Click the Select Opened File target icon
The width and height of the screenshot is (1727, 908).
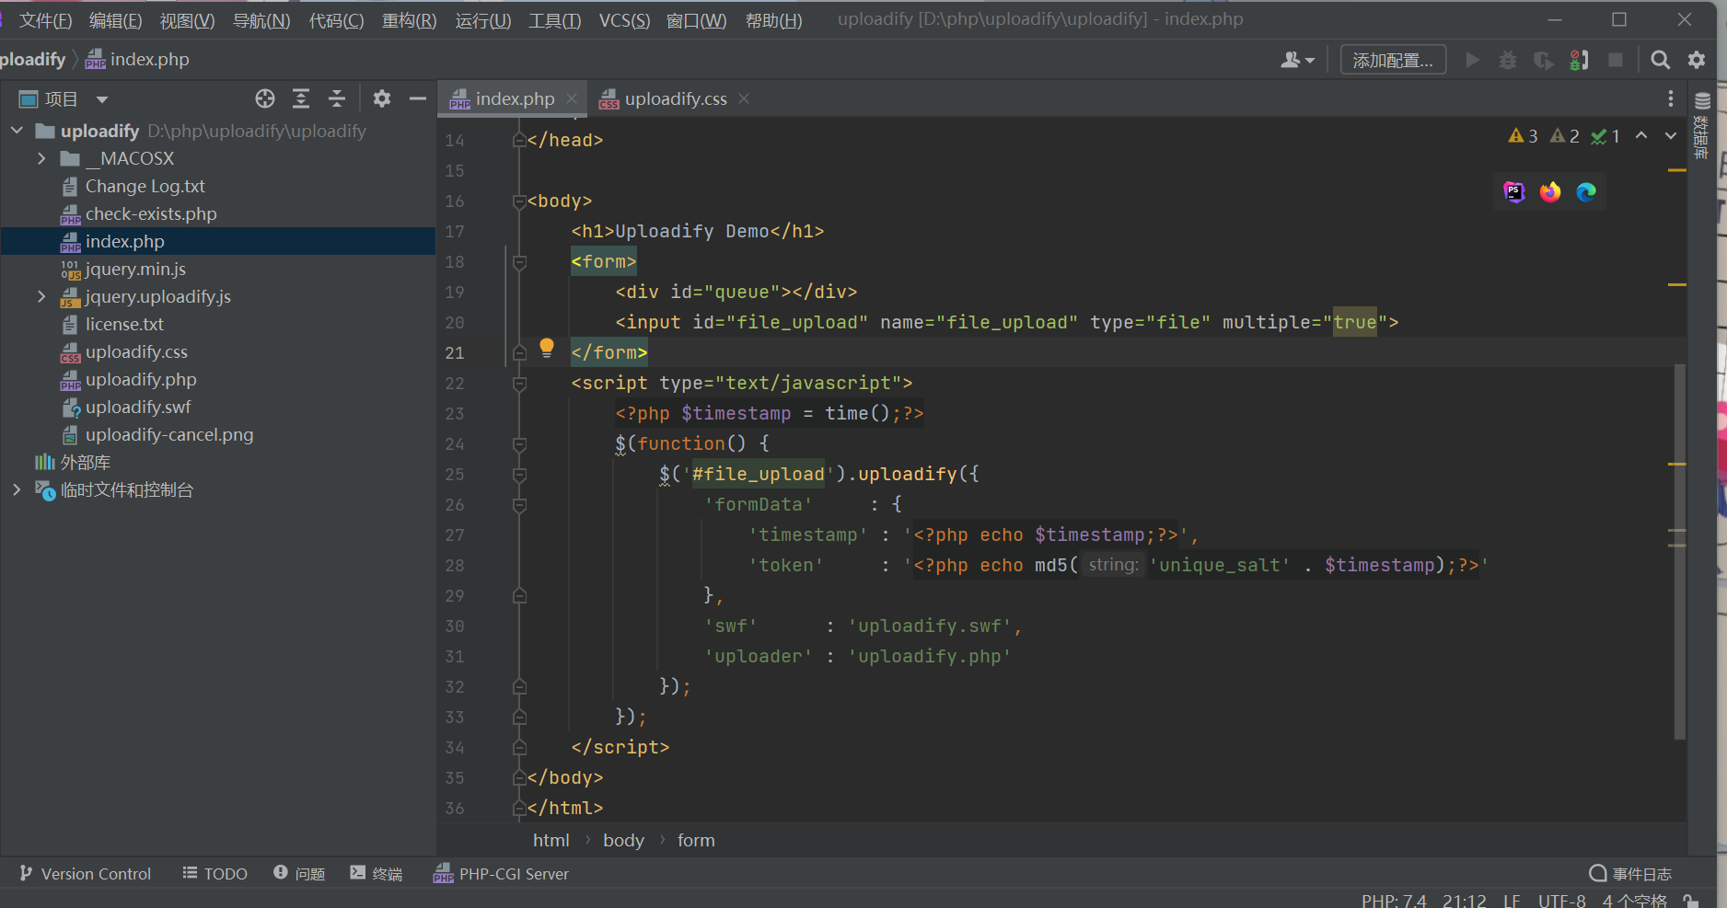pyautogui.click(x=265, y=98)
